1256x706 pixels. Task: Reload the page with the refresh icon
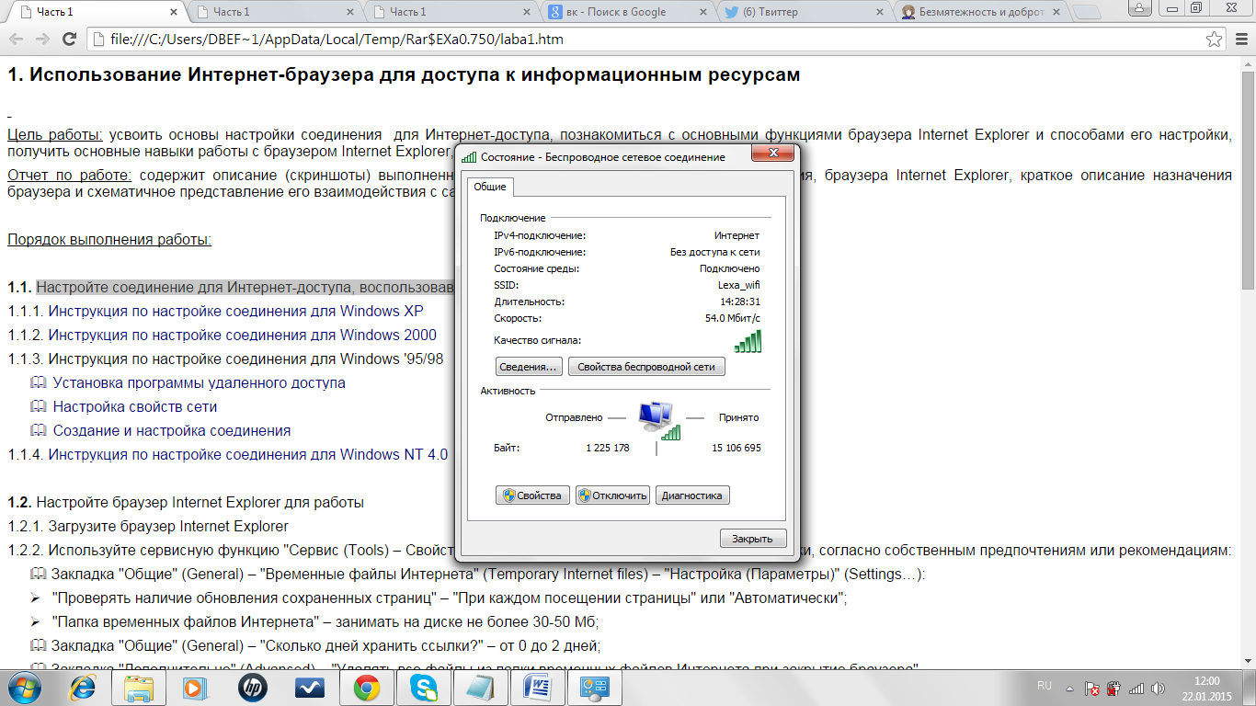tap(69, 40)
